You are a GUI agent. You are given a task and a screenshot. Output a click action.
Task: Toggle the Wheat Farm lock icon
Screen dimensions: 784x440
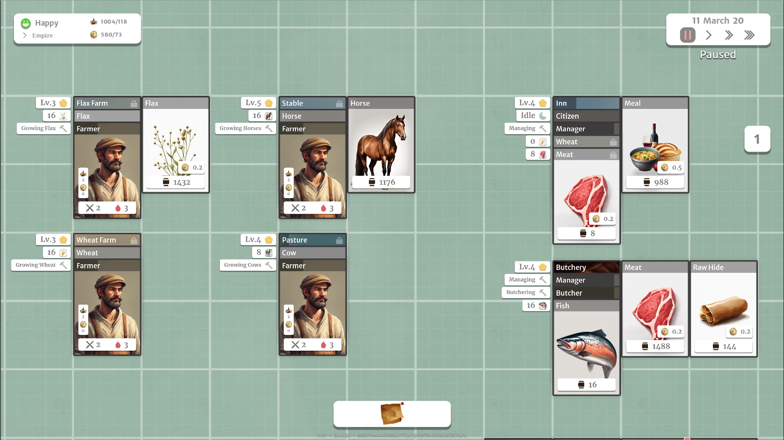(134, 240)
